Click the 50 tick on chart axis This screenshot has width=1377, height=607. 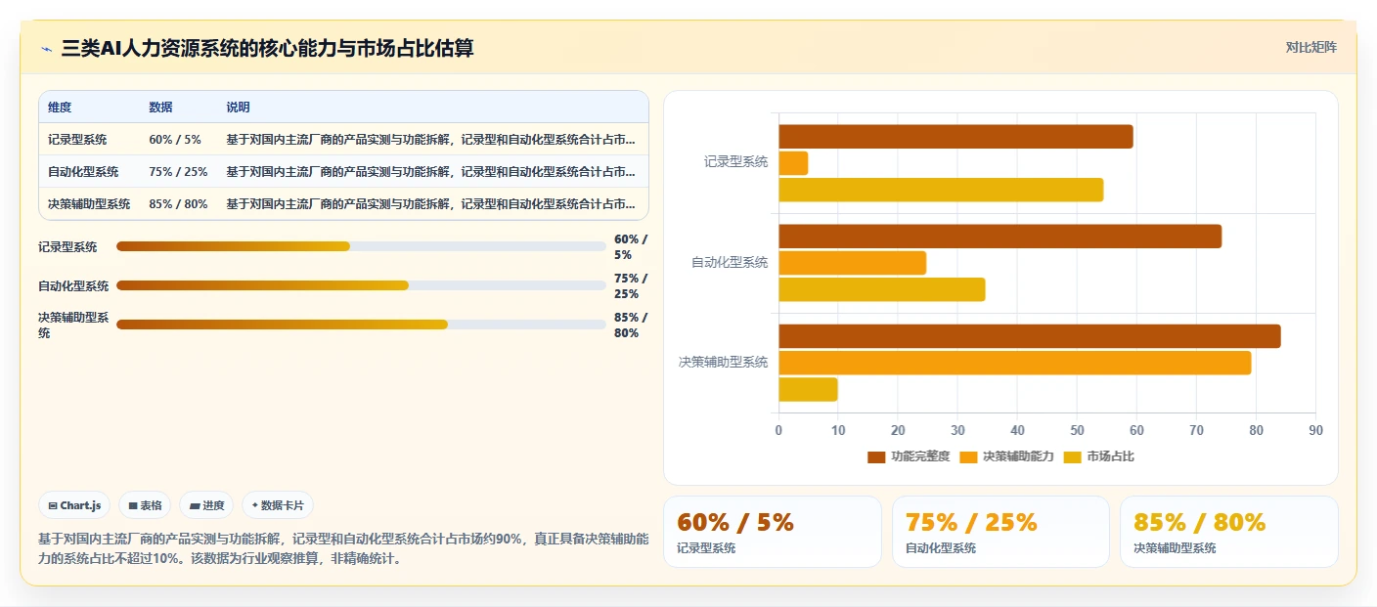(1077, 431)
